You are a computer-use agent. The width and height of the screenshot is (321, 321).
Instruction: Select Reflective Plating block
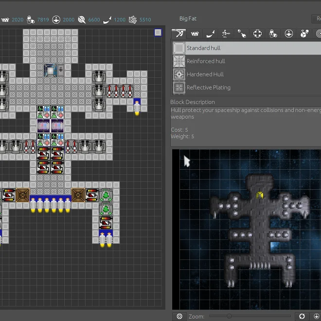point(208,88)
